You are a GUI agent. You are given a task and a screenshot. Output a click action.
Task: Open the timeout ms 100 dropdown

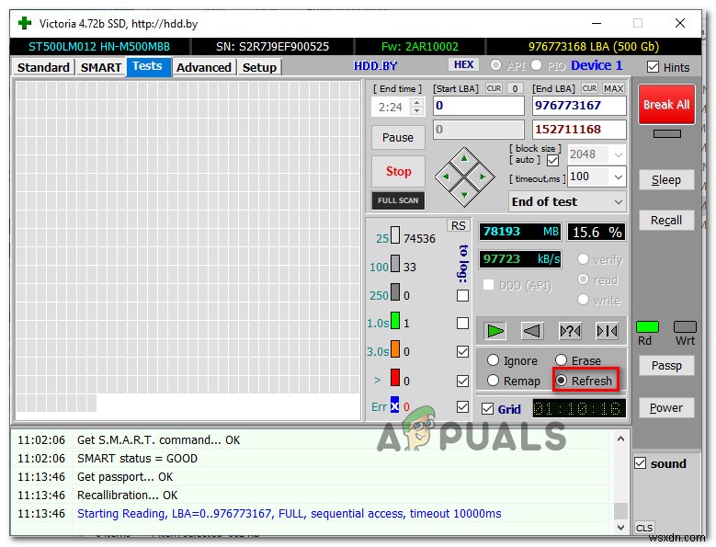point(619,177)
